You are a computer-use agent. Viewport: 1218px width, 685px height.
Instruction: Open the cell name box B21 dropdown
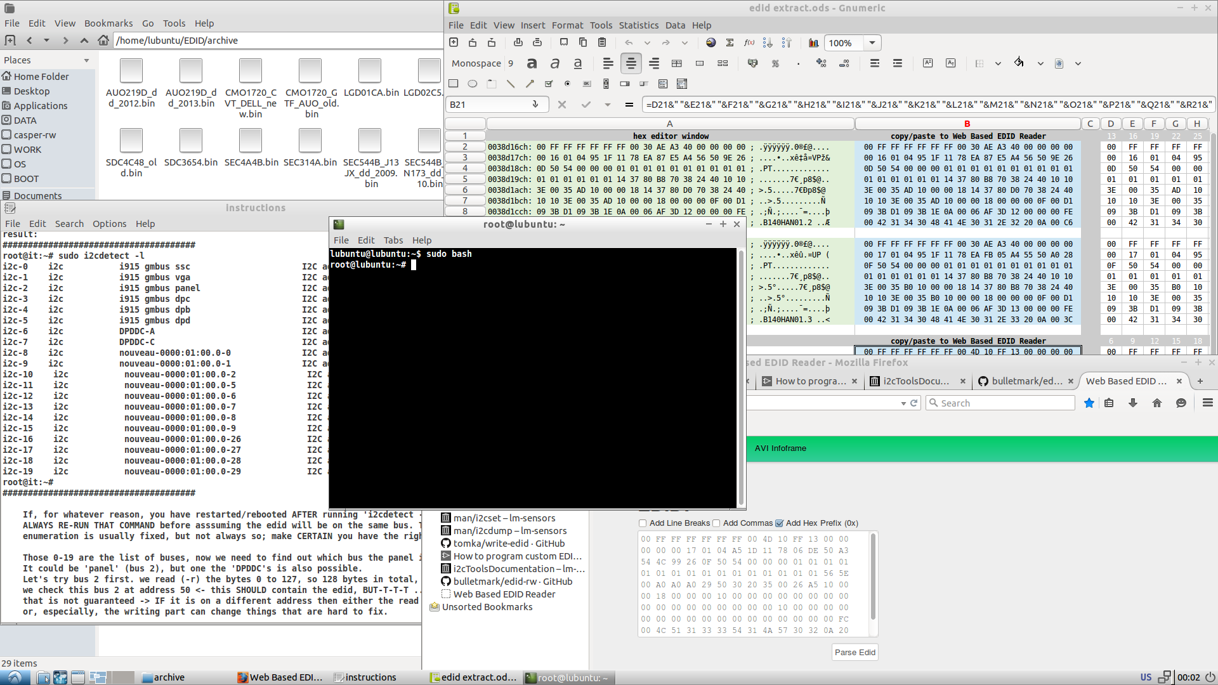535,104
